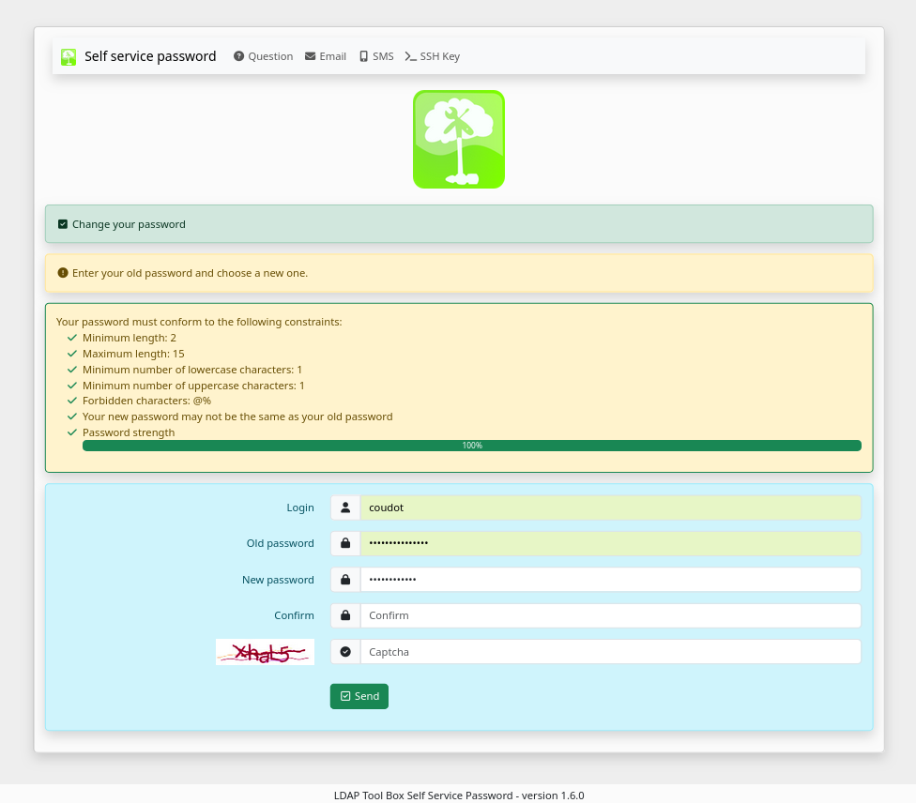Open the SSH Key menu item
Viewport: 916px width, 803px height.
point(433,56)
